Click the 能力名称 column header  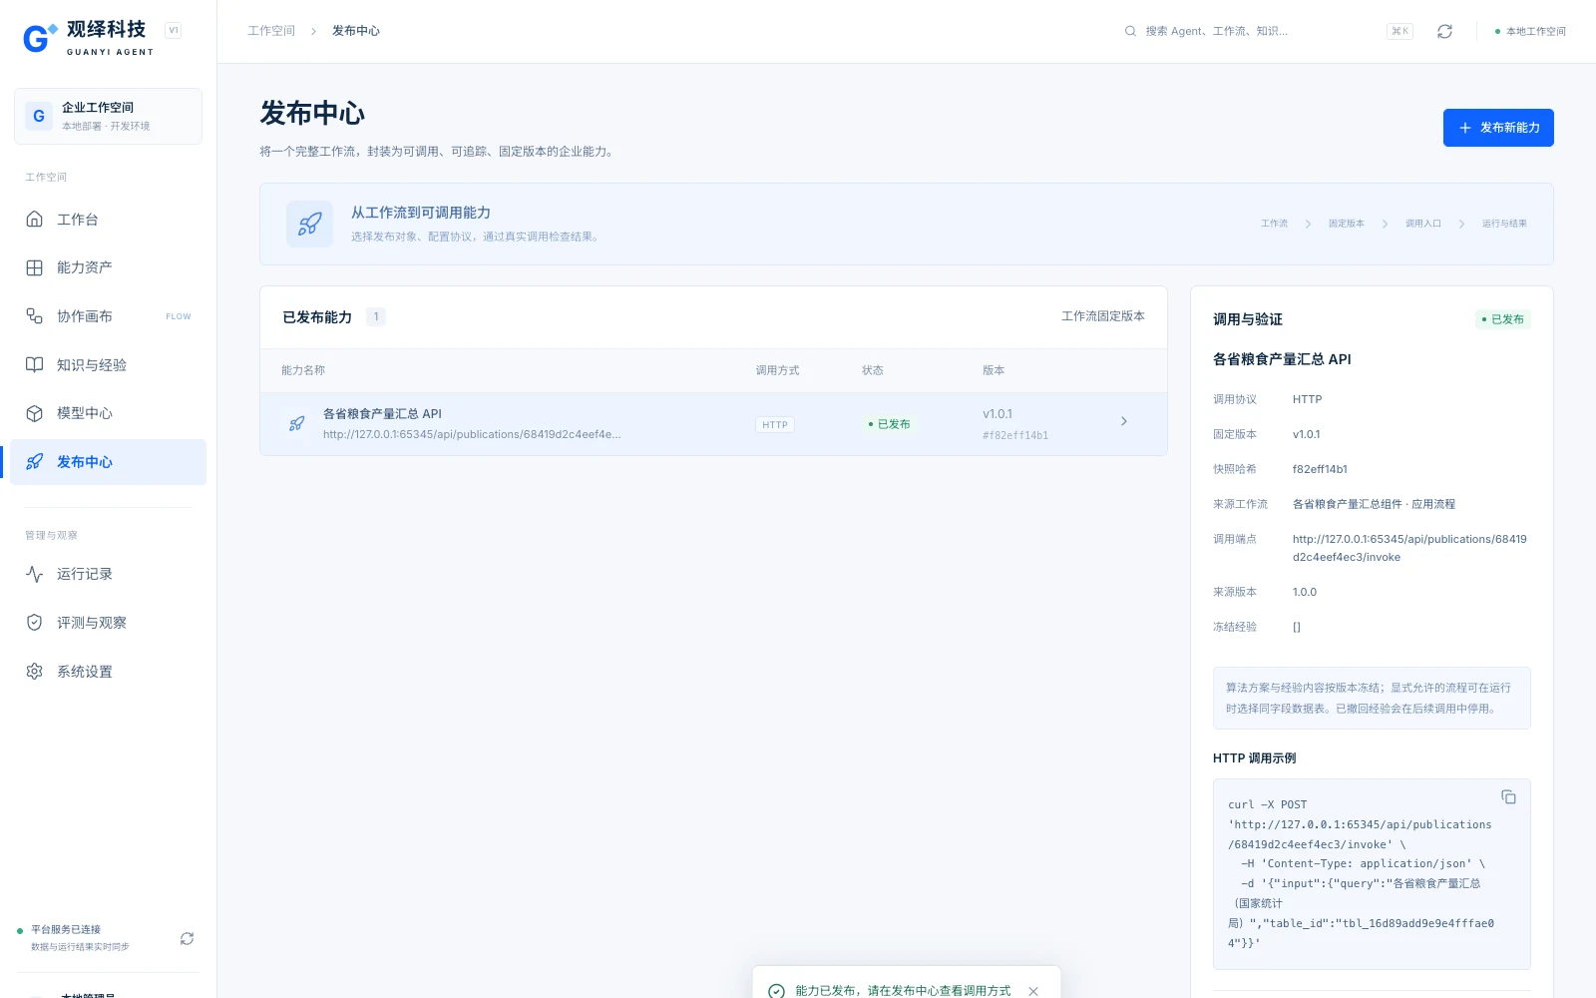pos(303,370)
